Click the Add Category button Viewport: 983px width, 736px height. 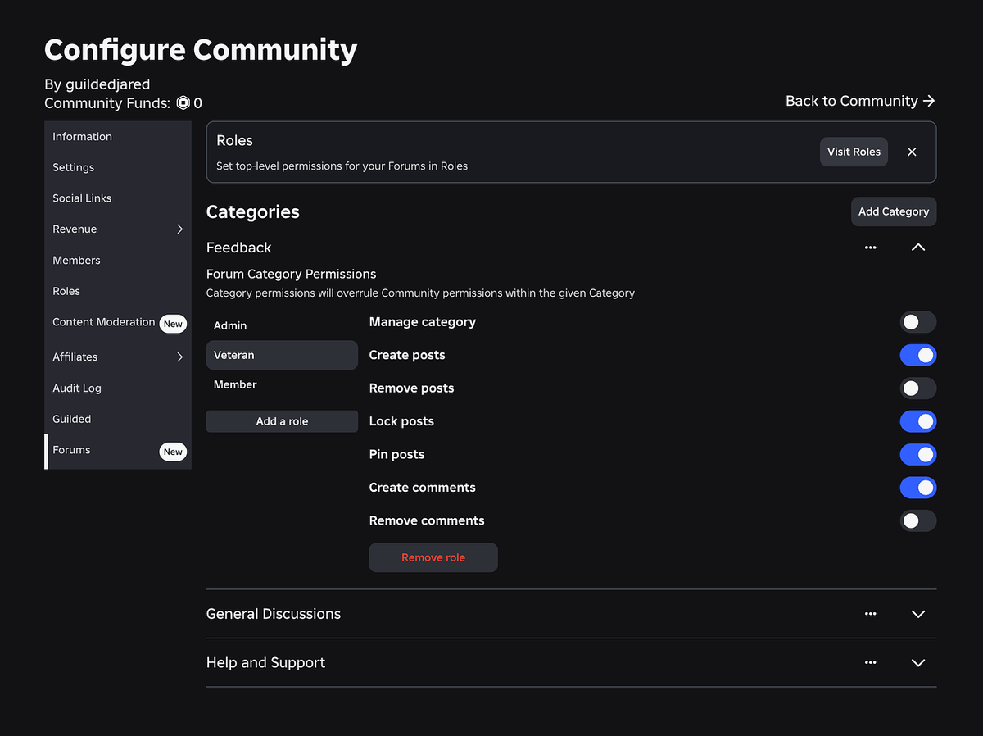tap(894, 211)
